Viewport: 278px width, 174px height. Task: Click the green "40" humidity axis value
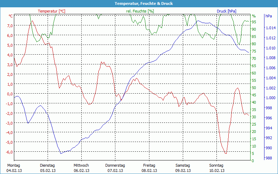(x=254, y=102)
